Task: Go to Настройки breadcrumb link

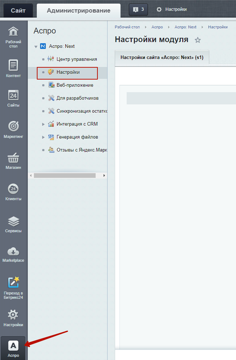Action: click(218, 27)
